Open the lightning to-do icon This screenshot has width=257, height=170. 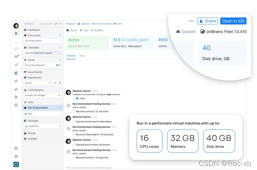click(x=16, y=65)
